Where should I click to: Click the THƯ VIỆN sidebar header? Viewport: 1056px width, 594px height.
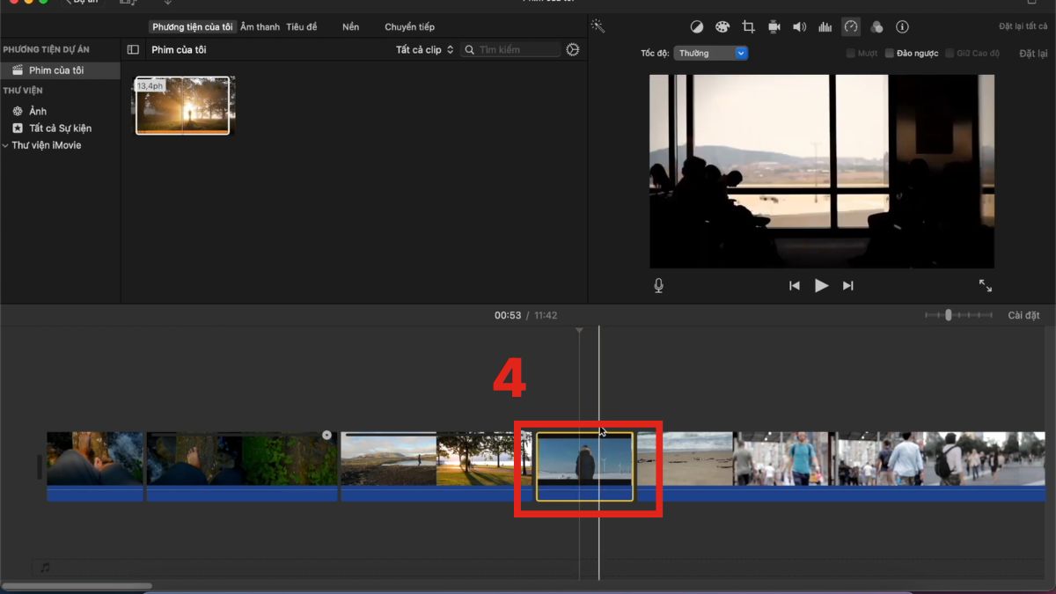pyautogui.click(x=23, y=91)
